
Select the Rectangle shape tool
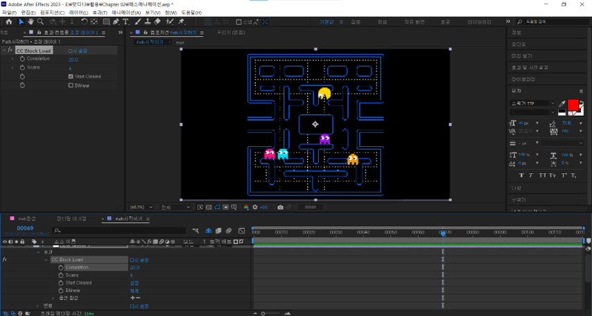point(107,22)
